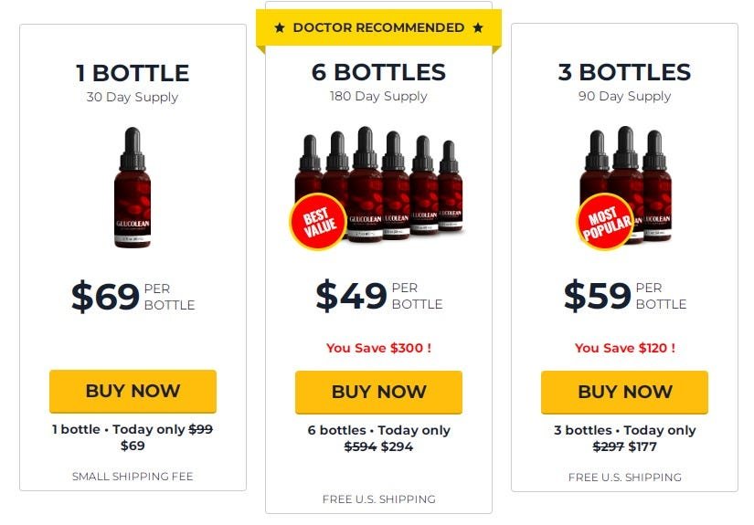Click the six bottles product image

pyautogui.click(x=378, y=185)
